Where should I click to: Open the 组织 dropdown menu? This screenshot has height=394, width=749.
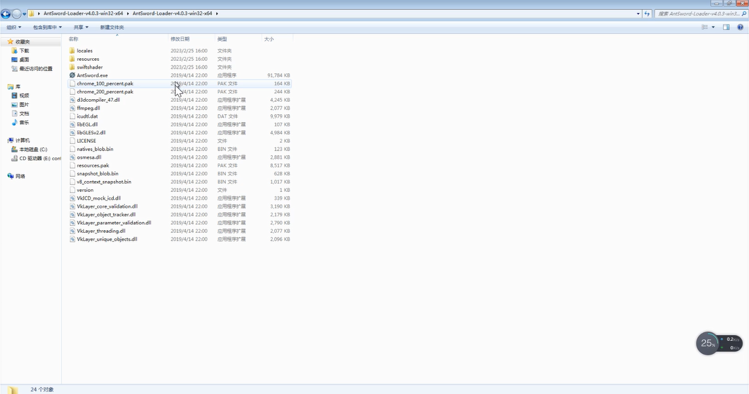pos(13,27)
